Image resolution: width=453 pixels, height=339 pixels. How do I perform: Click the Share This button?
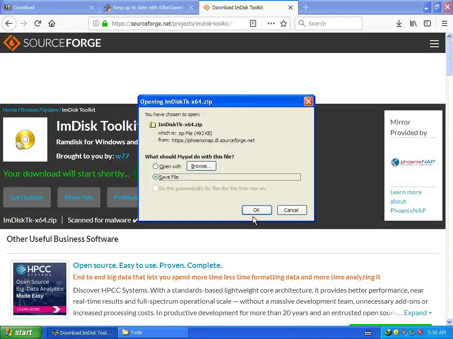pos(79,197)
